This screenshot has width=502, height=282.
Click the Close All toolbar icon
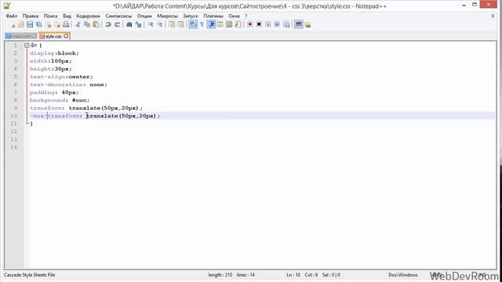57,24
